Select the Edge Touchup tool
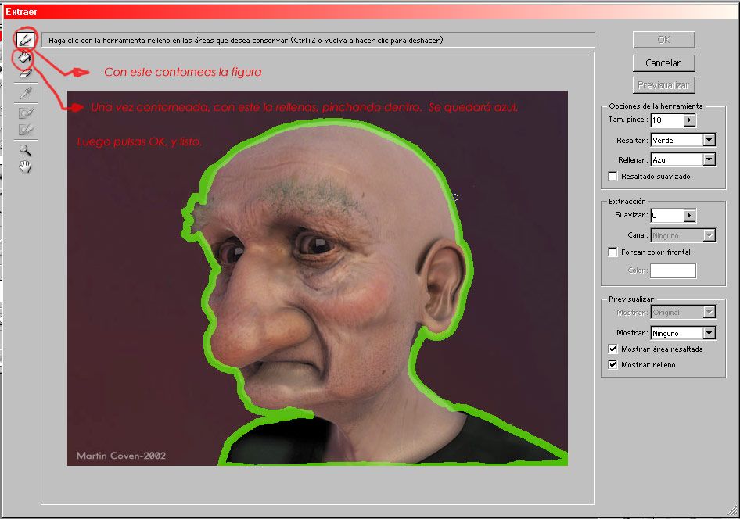Screen dimensions: 740x519 [x=26, y=129]
